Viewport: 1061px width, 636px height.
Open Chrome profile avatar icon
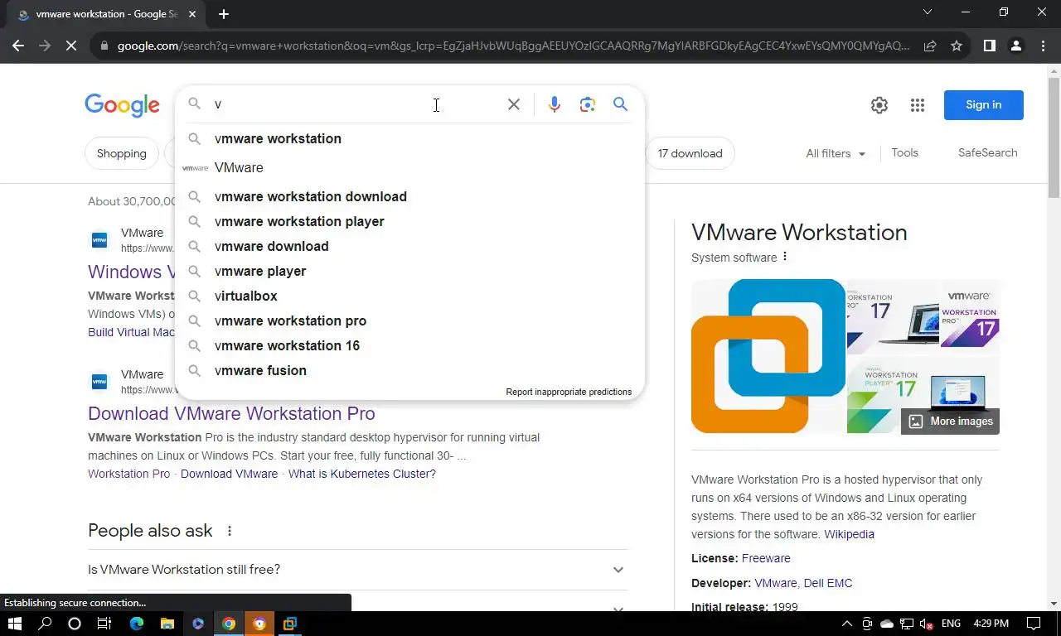(1015, 46)
